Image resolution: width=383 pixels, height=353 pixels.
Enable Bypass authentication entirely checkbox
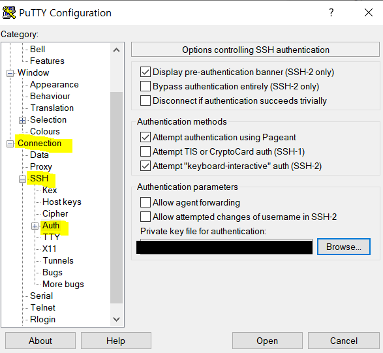click(146, 86)
